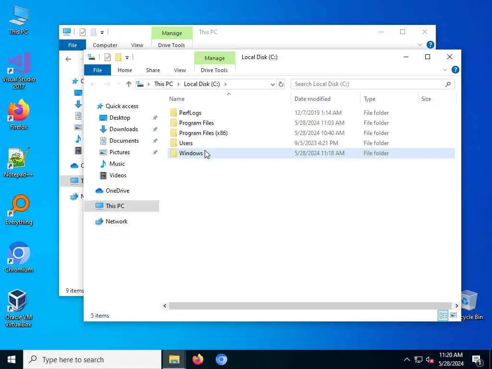Open Customize Quick Access Toolbar dropdown in Local Disk window

[127, 58]
